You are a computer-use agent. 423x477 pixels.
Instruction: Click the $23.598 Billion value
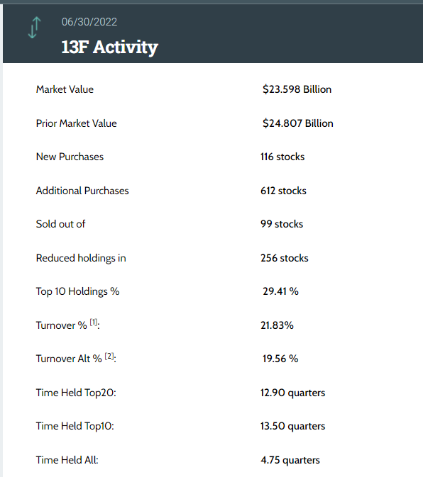coord(297,89)
